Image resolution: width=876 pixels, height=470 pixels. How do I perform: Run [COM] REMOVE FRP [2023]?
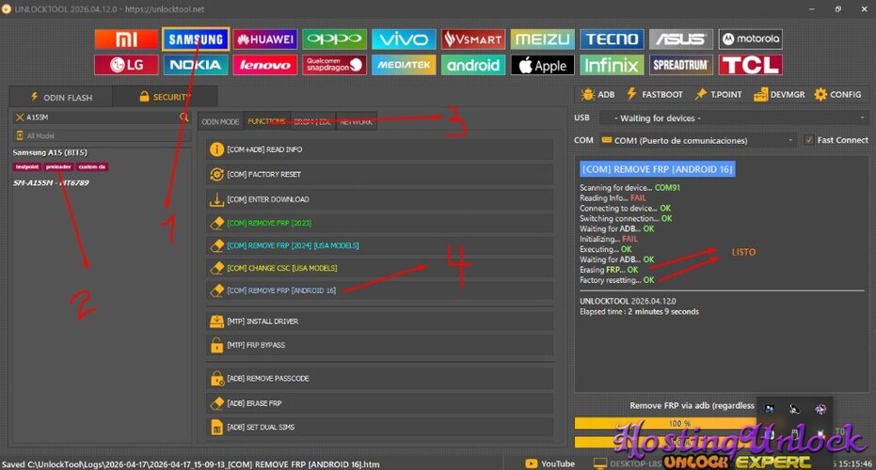click(x=380, y=224)
